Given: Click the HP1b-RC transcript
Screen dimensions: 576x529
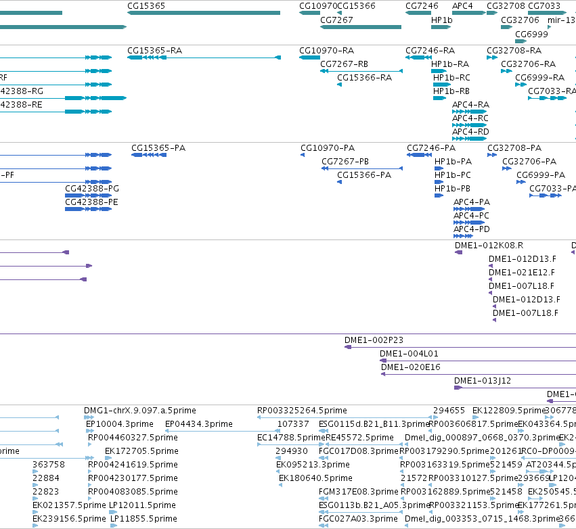Looking at the screenshot, I should [442, 85].
